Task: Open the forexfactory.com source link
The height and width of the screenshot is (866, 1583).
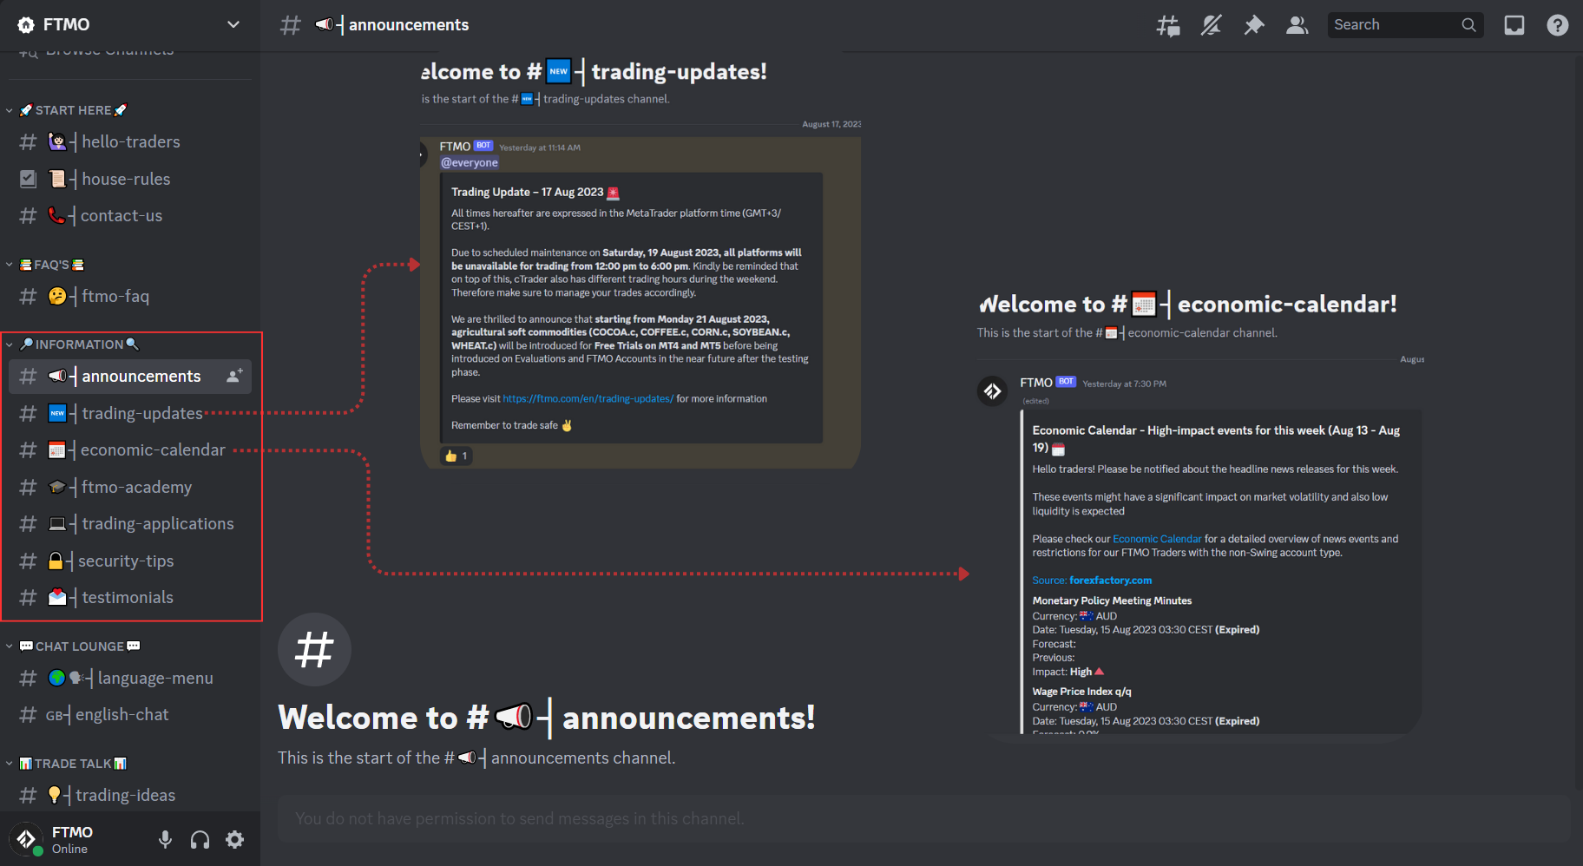Action: click(x=1110, y=581)
